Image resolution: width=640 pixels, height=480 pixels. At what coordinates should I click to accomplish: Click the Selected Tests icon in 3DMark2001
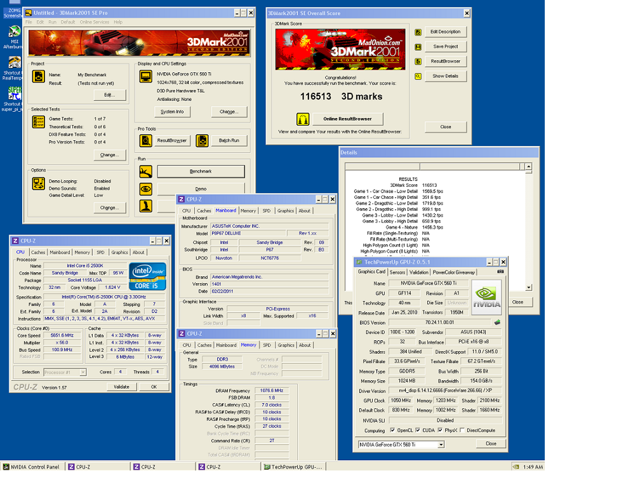click(38, 122)
